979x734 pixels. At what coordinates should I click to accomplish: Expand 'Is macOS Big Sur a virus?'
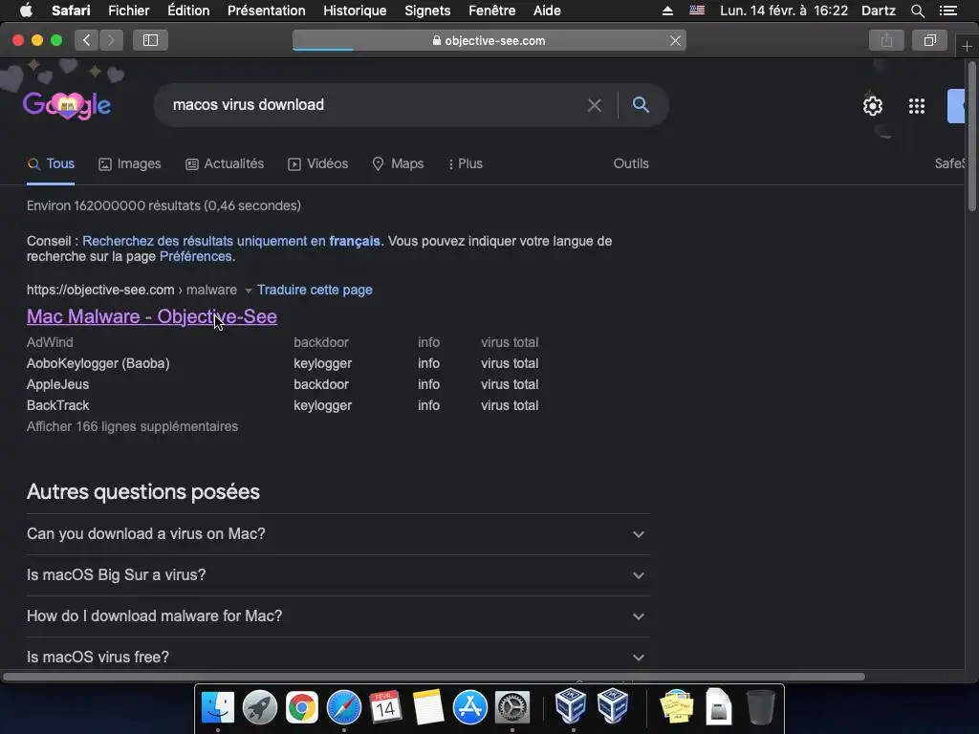tap(337, 575)
